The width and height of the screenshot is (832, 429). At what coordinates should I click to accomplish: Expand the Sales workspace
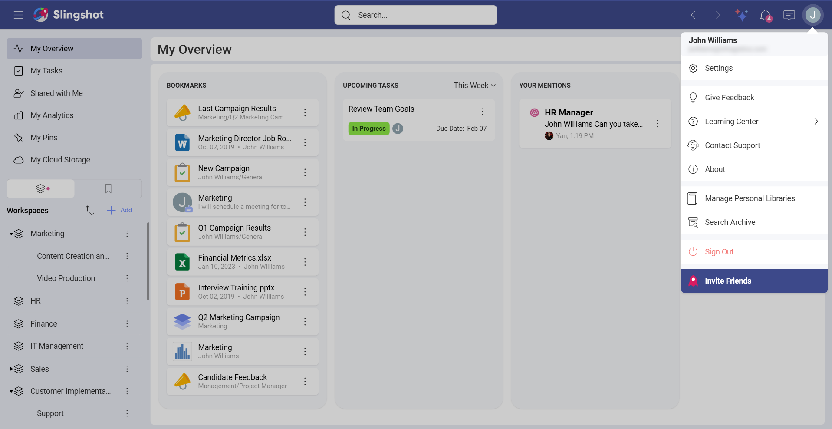pos(11,369)
